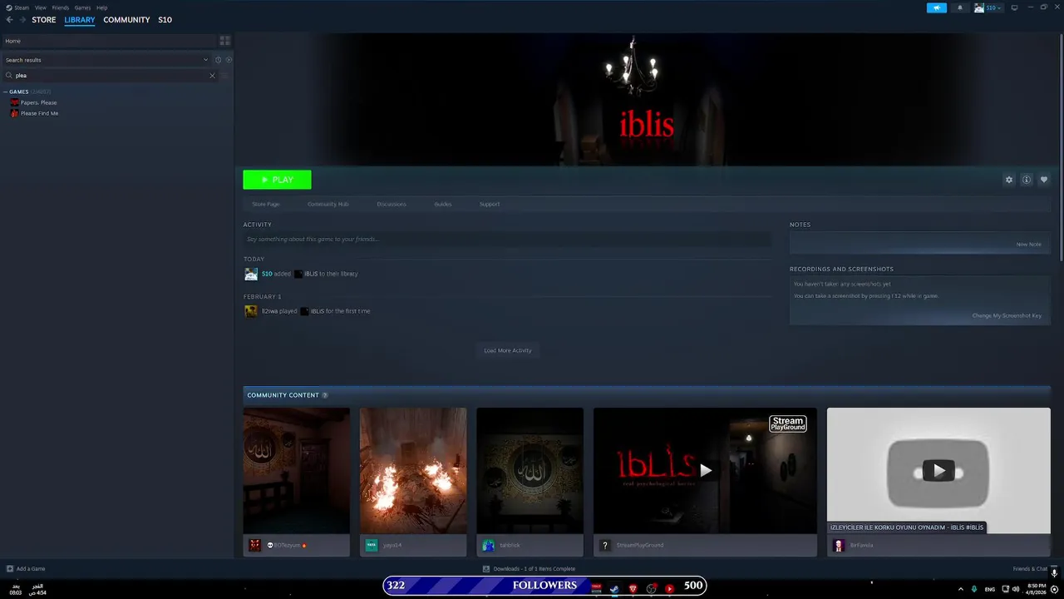Open Brave browser taskbar icon

(633, 588)
